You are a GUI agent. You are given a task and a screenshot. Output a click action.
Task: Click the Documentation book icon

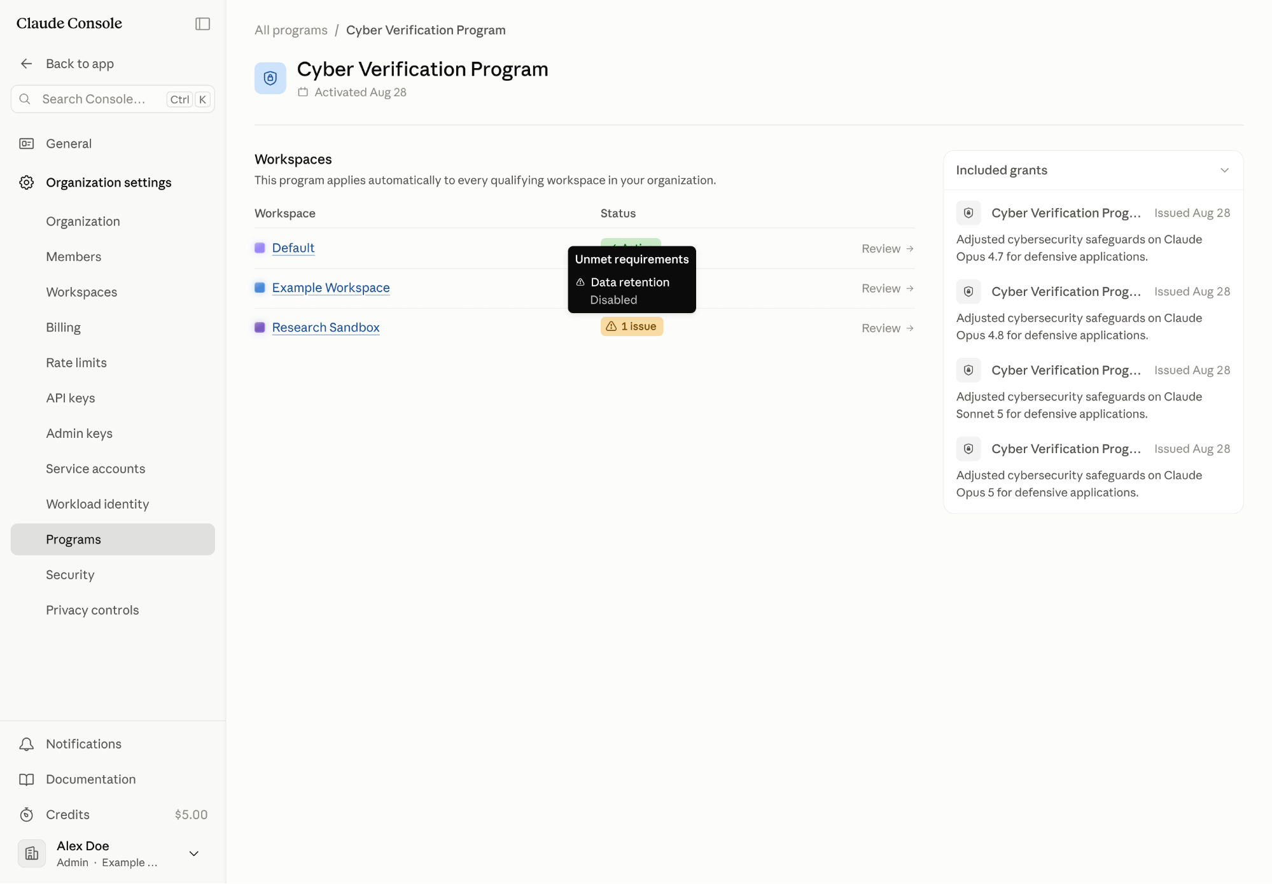pyautogui.click(x=26, y=780)
